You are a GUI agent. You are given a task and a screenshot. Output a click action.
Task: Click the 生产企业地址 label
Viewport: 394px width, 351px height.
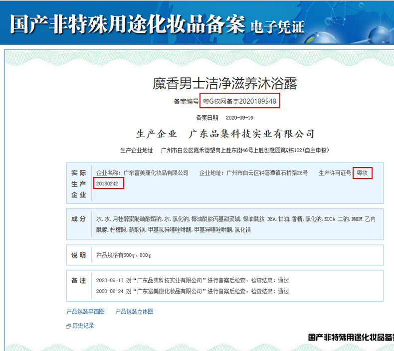pyautogui.click(x=137, y=150)
